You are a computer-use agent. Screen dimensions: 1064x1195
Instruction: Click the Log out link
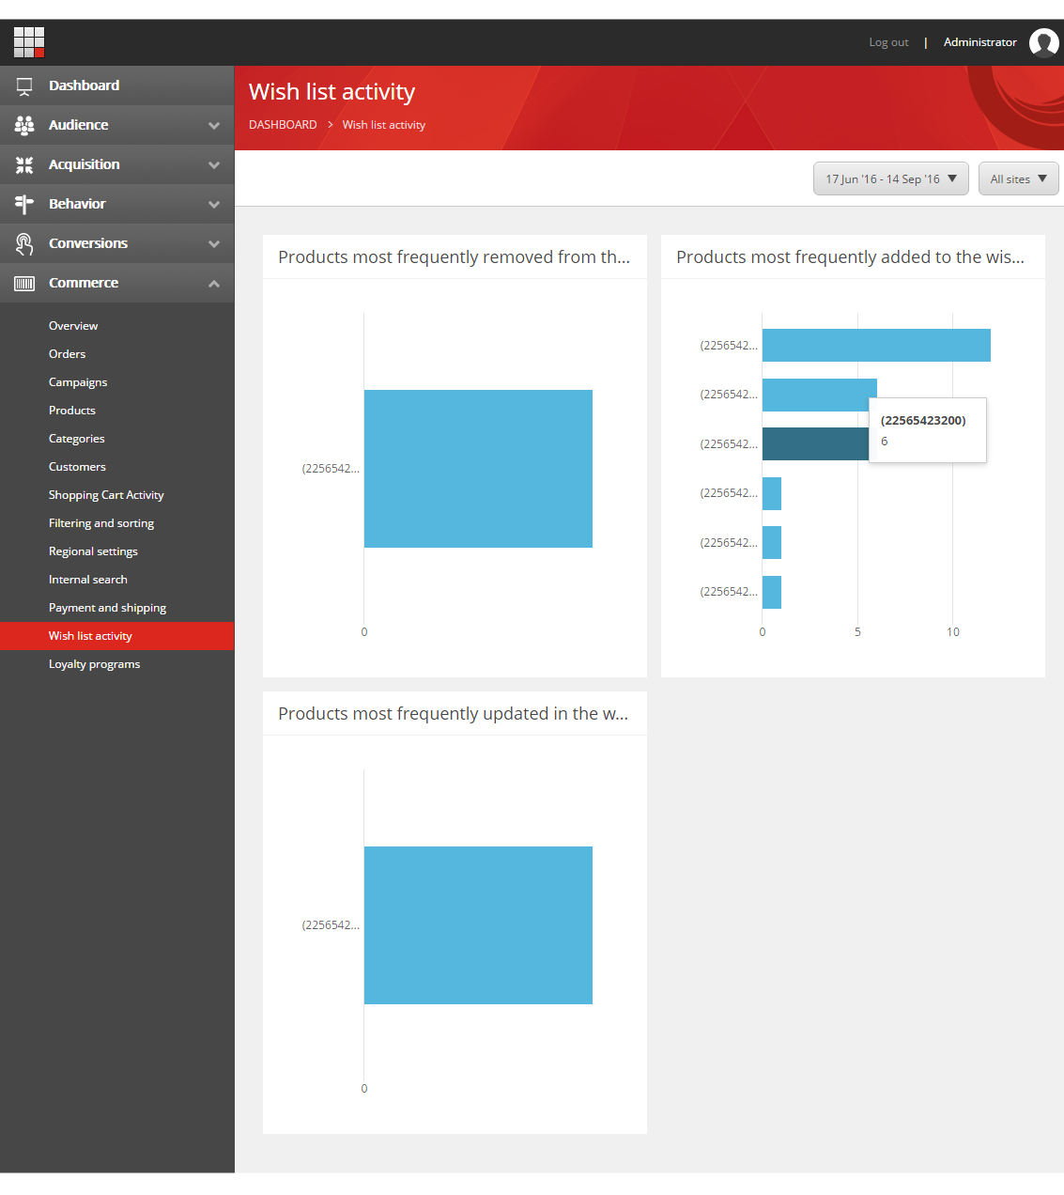[x=888, y=42]
